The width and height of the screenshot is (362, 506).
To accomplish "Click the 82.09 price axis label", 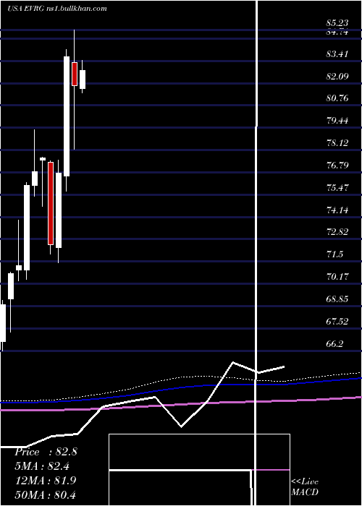I will (x=337, y=76).
